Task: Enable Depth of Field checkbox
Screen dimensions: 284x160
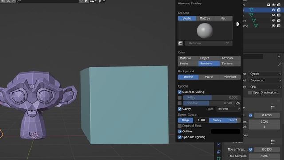Action: coord(180,126)
